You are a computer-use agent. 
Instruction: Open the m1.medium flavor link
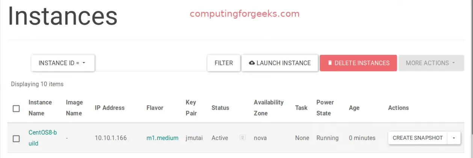click(162, 138)
